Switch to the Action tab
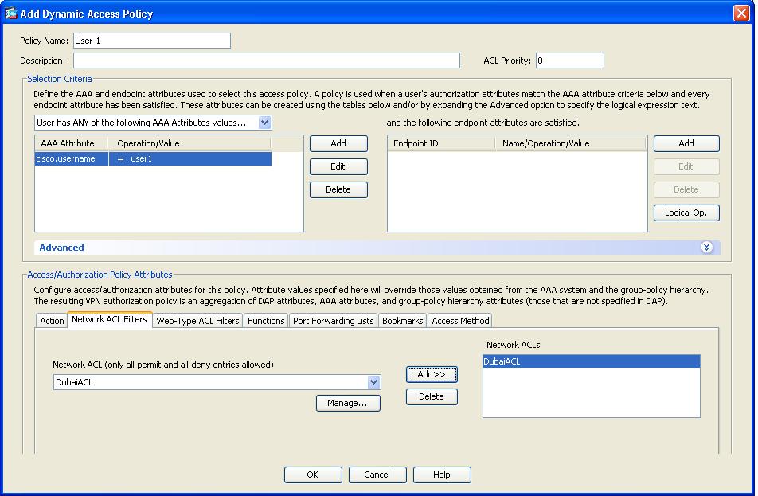 tap(52, 321)
